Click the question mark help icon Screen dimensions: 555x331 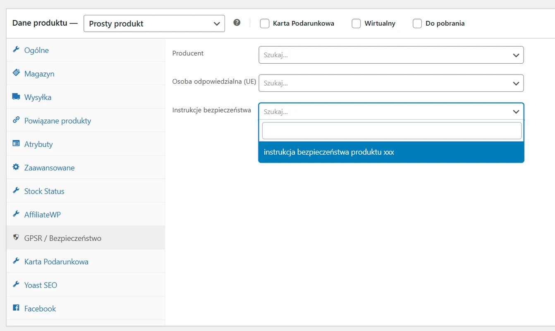pos(237,23)
